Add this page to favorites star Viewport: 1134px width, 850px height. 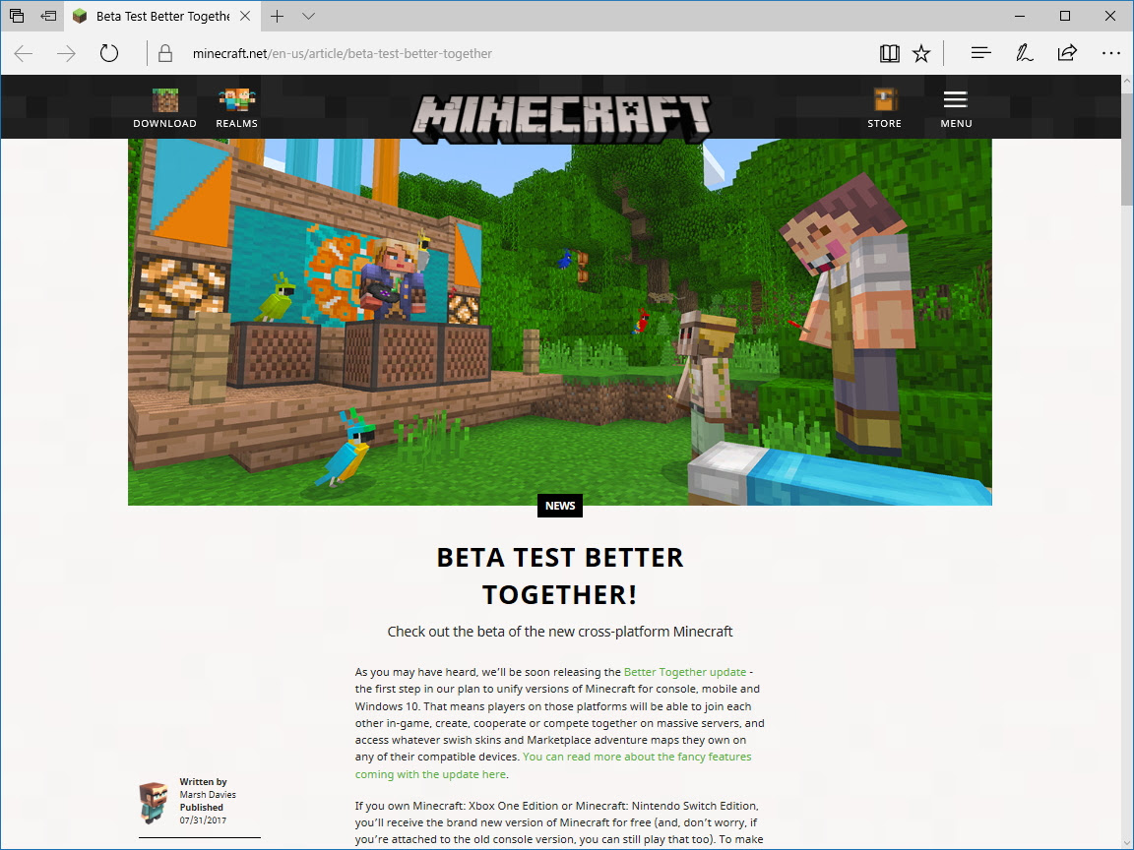click(921, 53)
